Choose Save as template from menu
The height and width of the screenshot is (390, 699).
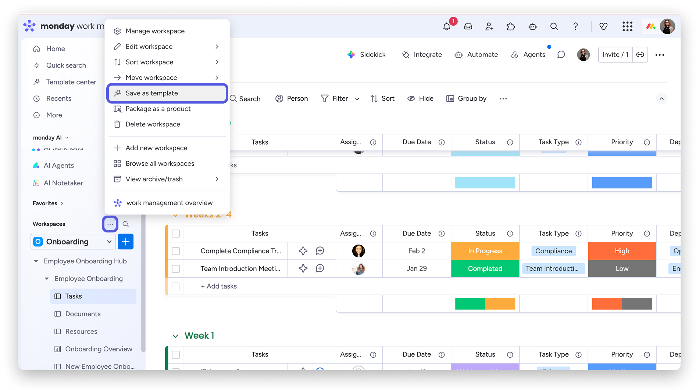pyautogui.click(x=167, y=93)
